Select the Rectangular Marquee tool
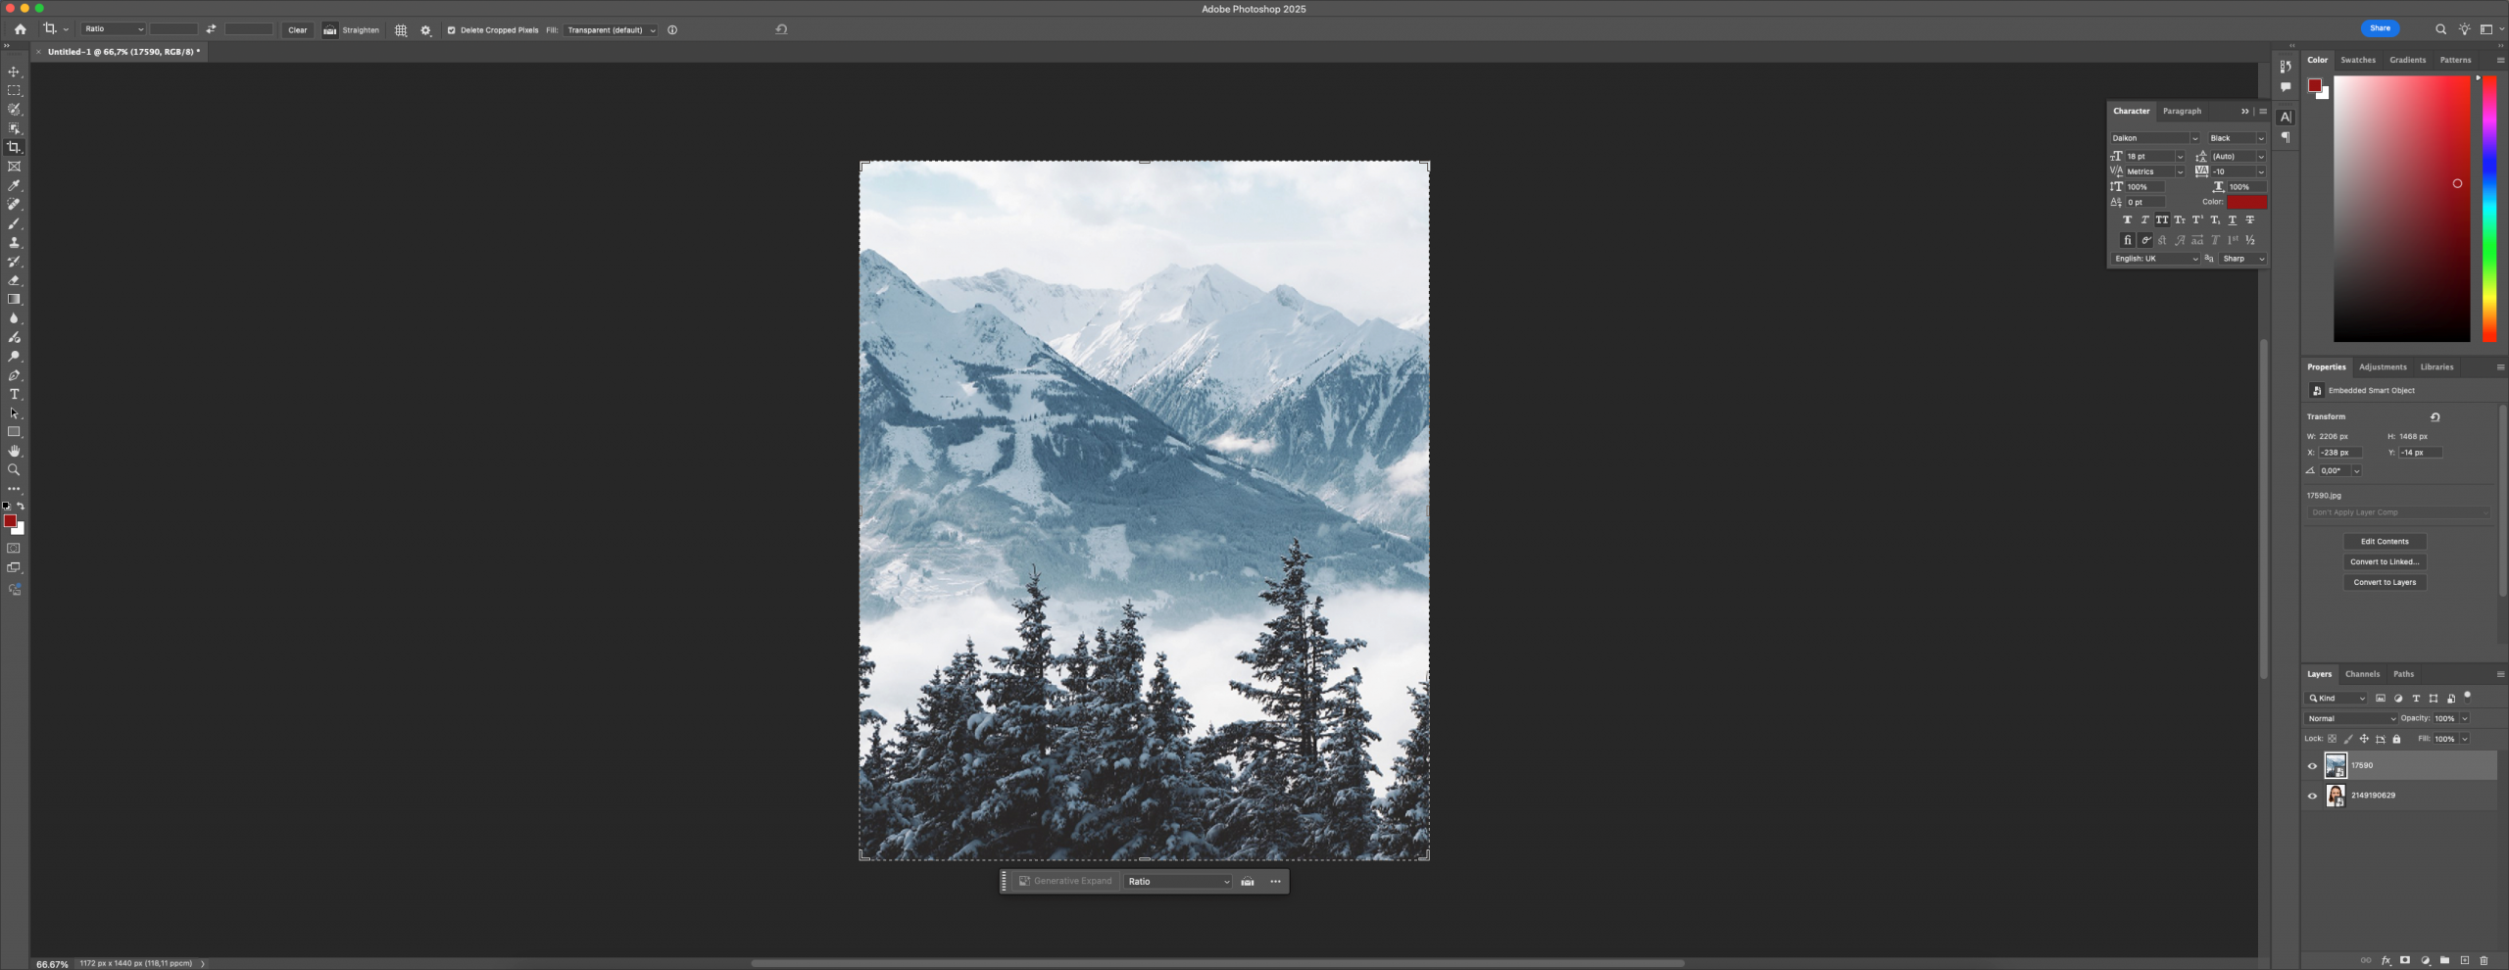The image size is (2509, 970). coord(14,90)
